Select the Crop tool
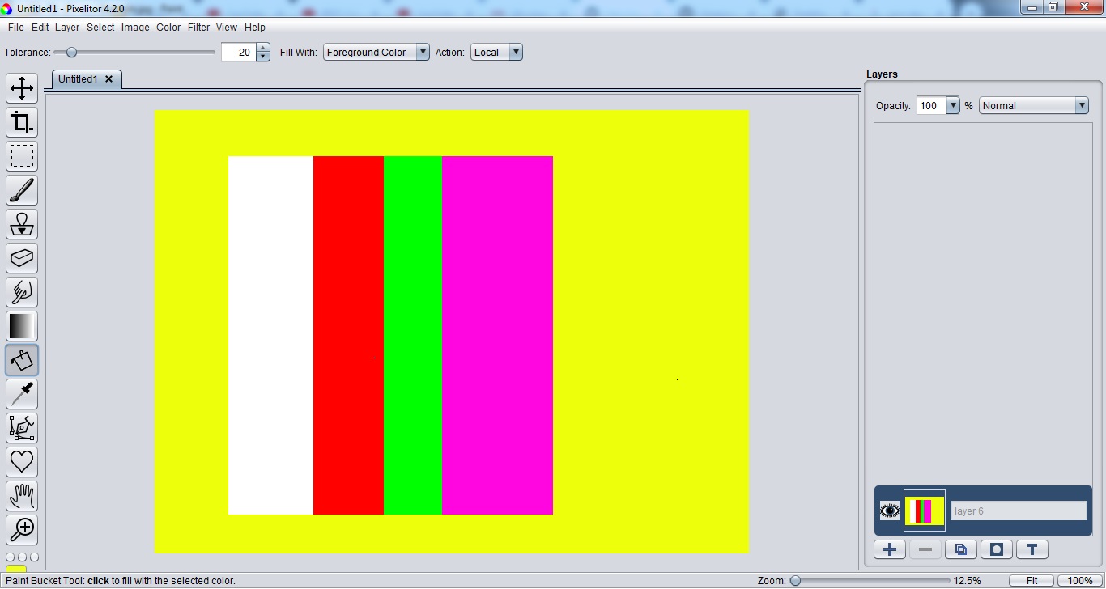1106x589 pixels. pos(22,122)
